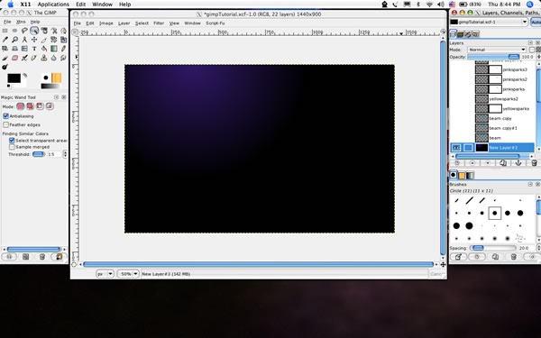This screenshot has height=338, width=541.
Task: Select the Eraser tool
Action: pyautogui.click(x=14, y=58)
